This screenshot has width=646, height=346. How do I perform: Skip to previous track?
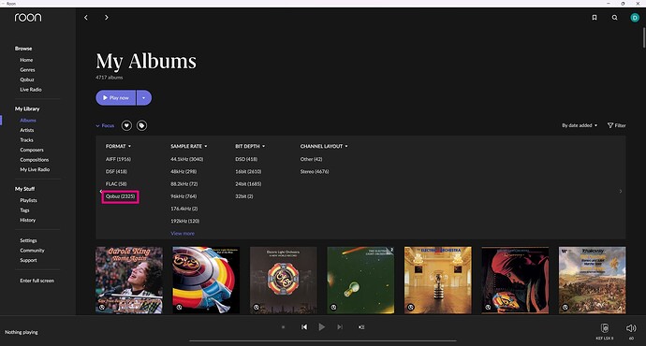(304, 327)
